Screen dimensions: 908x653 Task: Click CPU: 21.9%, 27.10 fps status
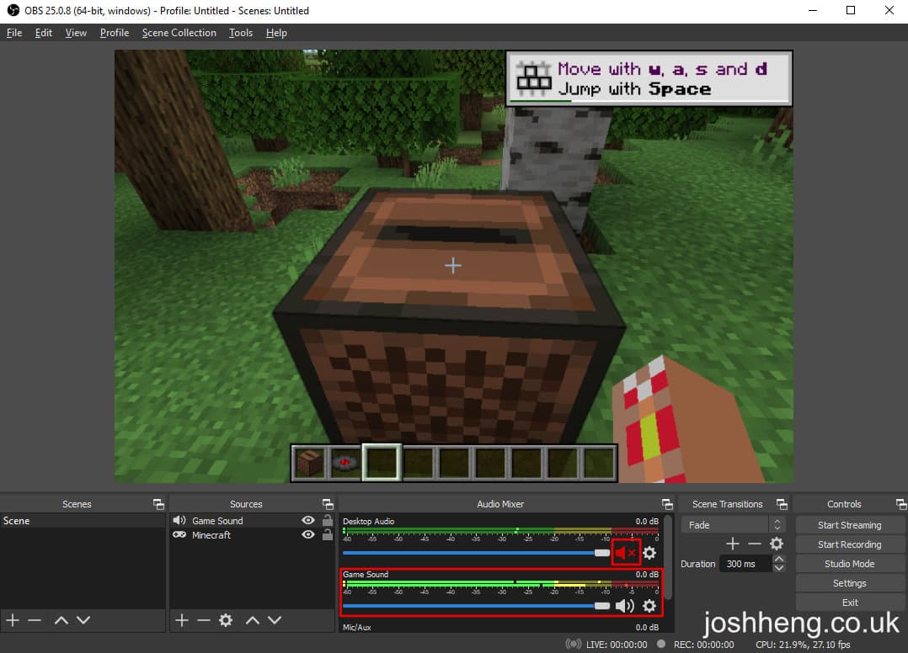pyautogui.click(x=803, y=645)
